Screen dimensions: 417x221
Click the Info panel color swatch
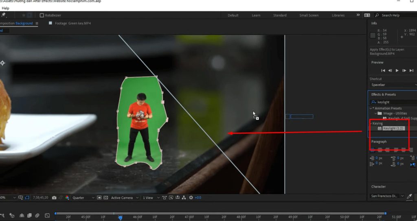(x=373, y=35)
